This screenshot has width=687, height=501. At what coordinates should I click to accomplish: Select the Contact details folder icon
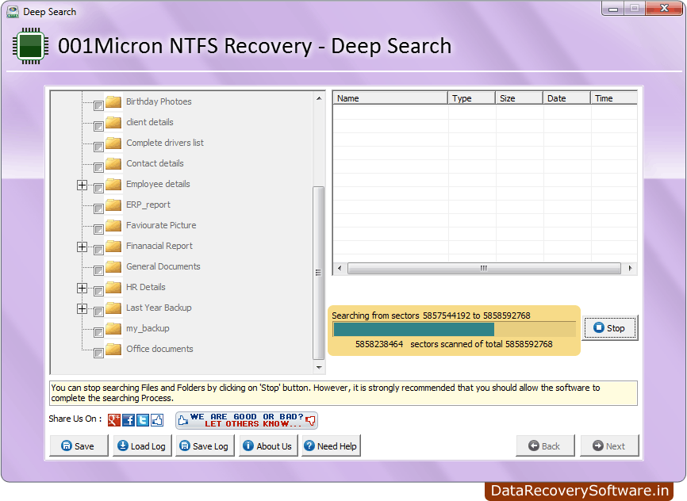(113, 163)
